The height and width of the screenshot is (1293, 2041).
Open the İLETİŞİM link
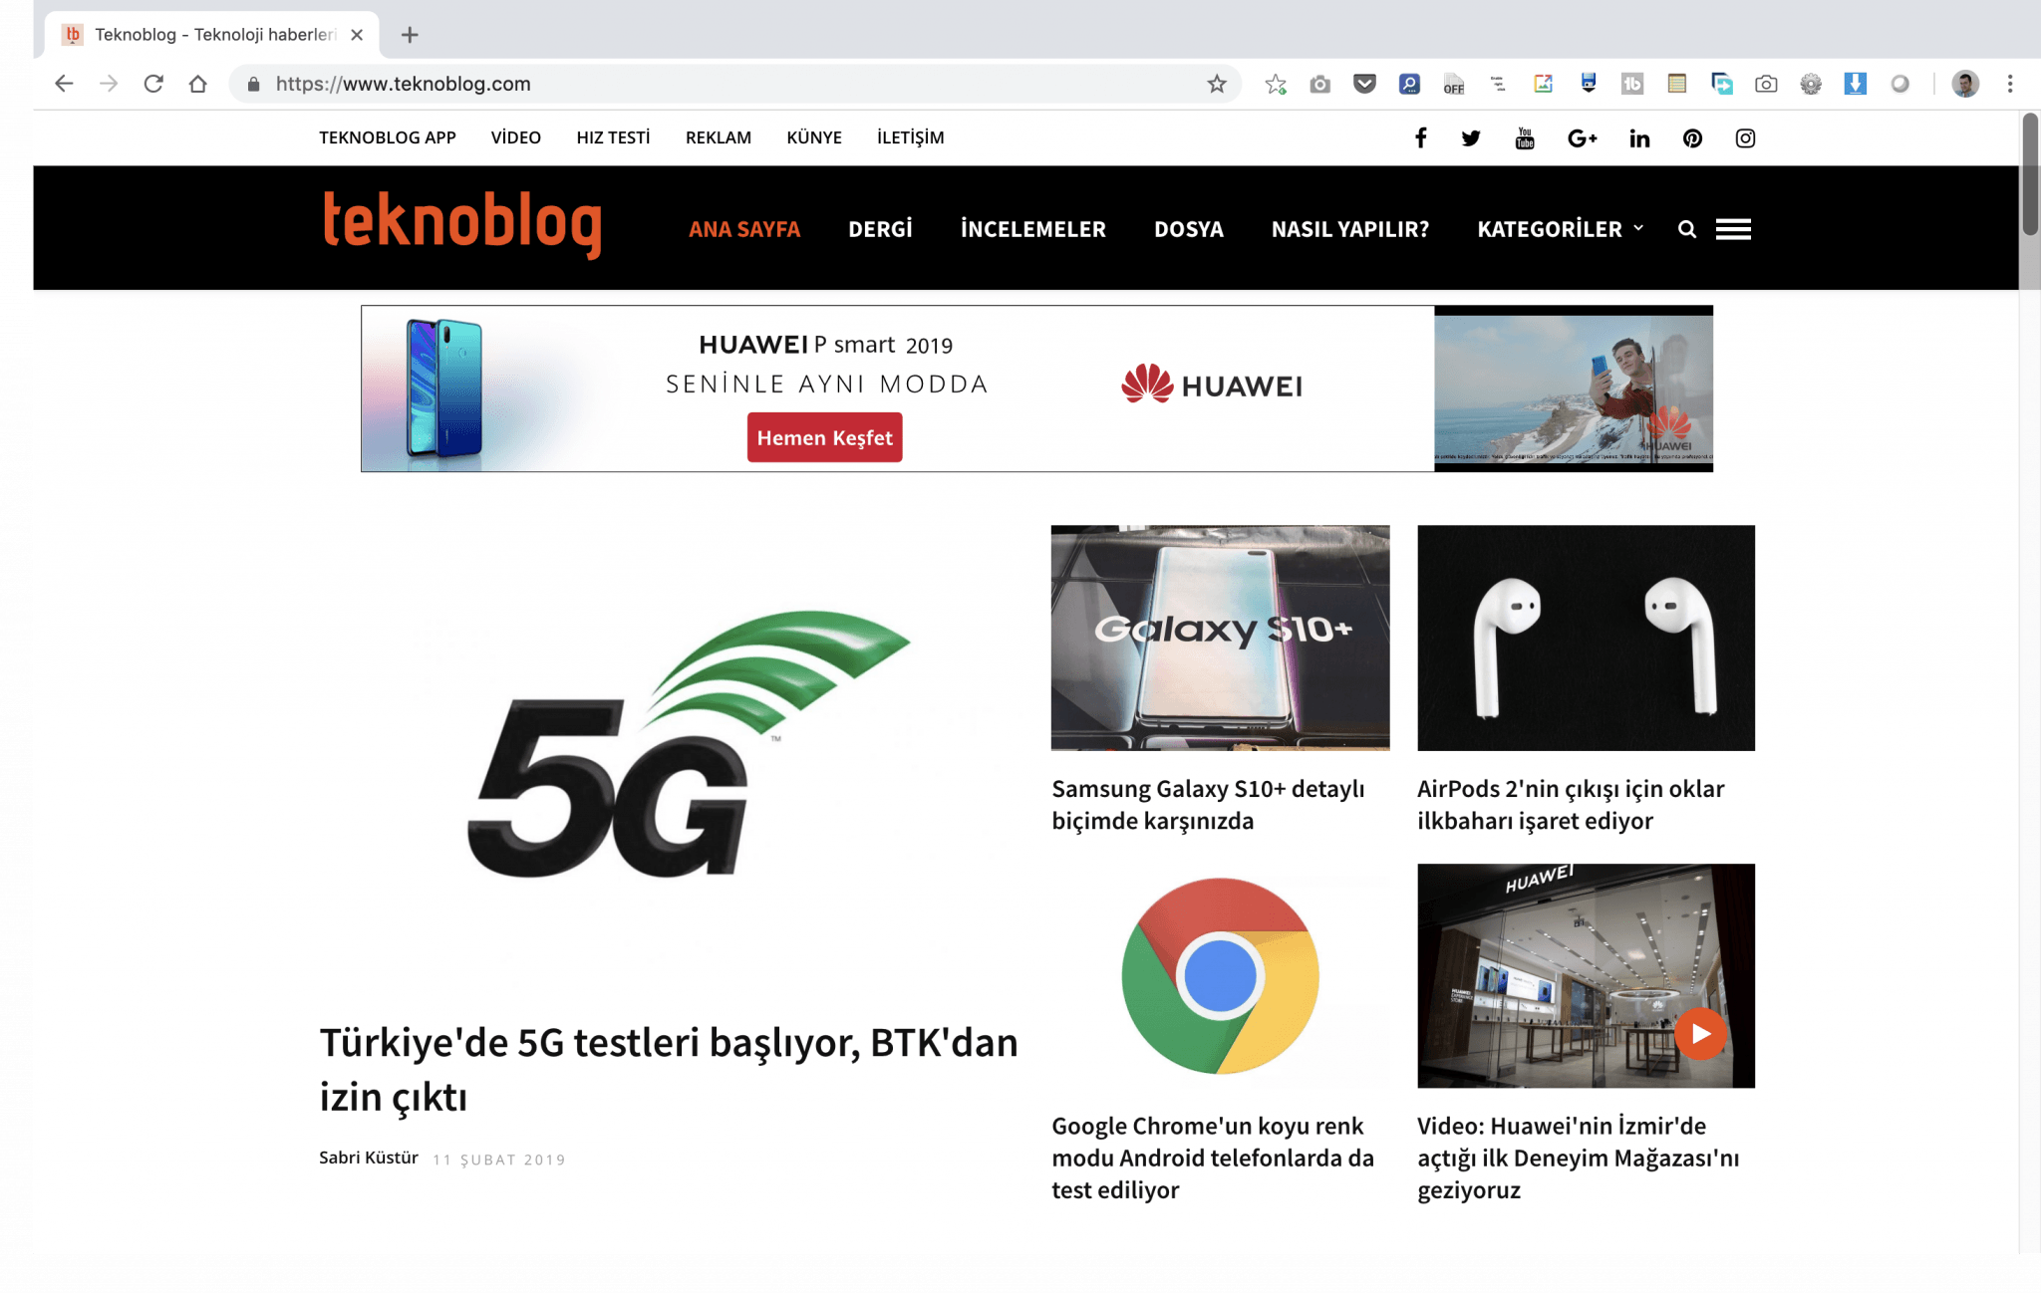pyautogui.click(x=910, y=137)
